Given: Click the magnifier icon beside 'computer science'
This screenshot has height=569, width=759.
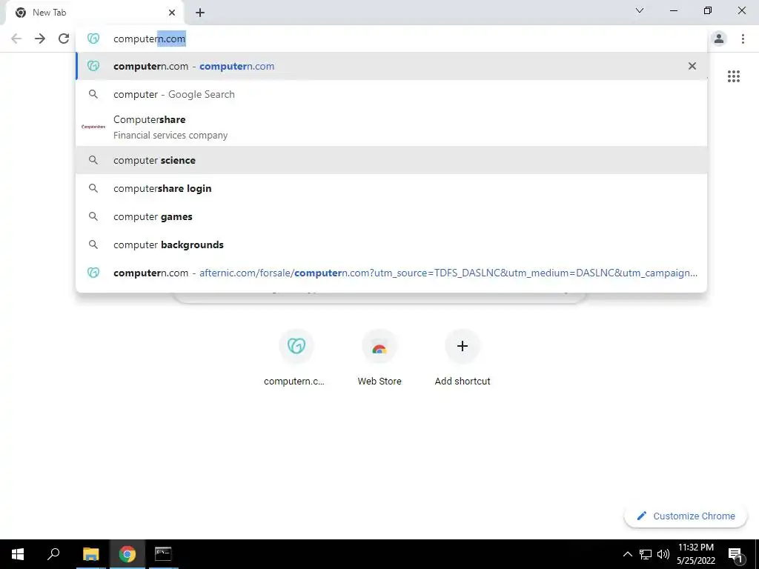Looking at the screenshot, I should click(93, 160).
